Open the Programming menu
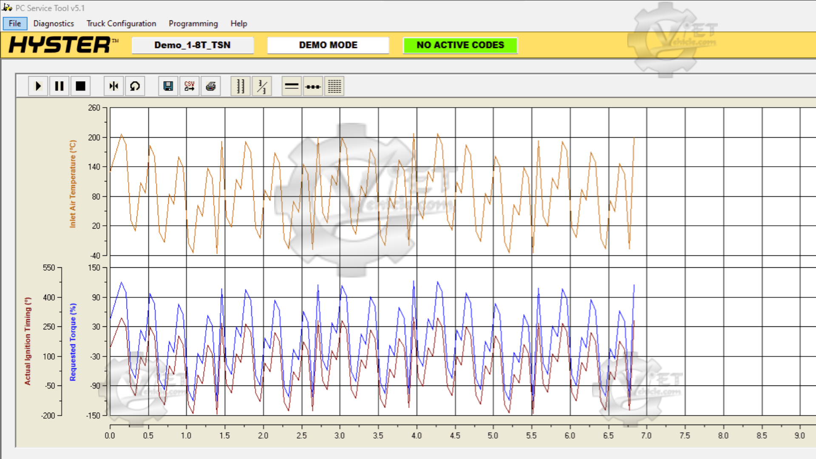 193,23
